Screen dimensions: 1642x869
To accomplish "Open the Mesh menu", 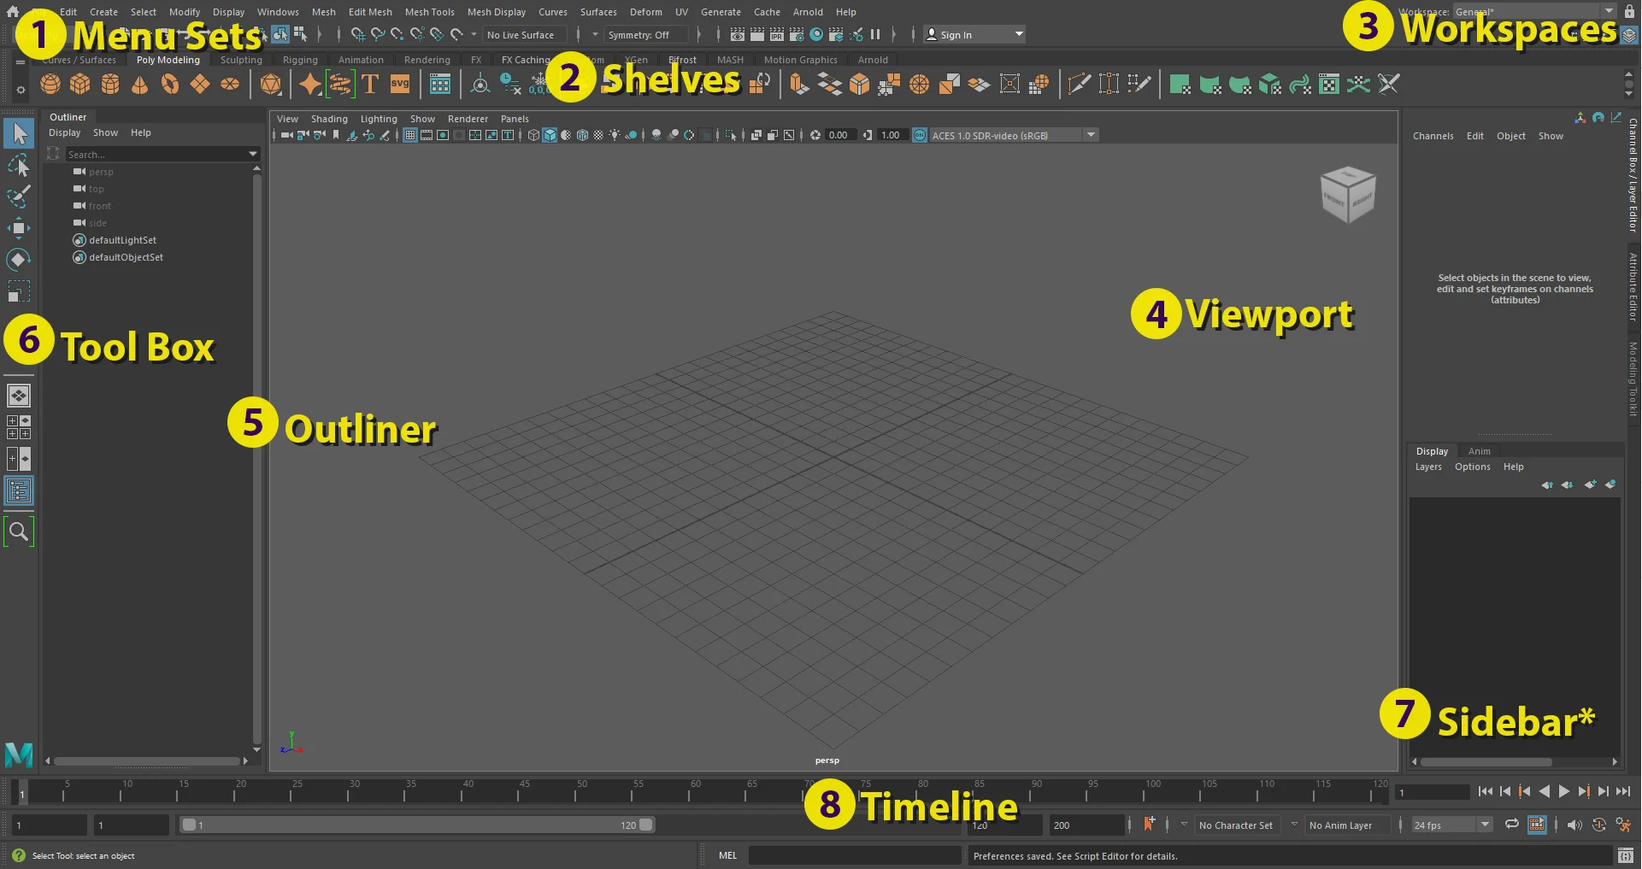I will point(324,11).
